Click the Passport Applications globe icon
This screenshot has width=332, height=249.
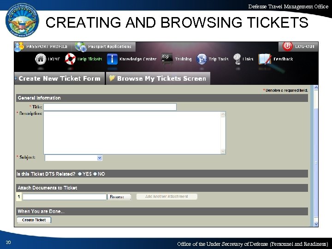[x=81, y=47]
